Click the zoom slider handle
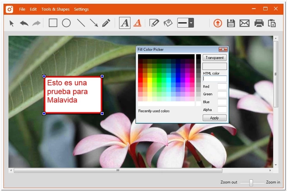The image size is (287, 191). pyautogui.click(x=251, y=183)
